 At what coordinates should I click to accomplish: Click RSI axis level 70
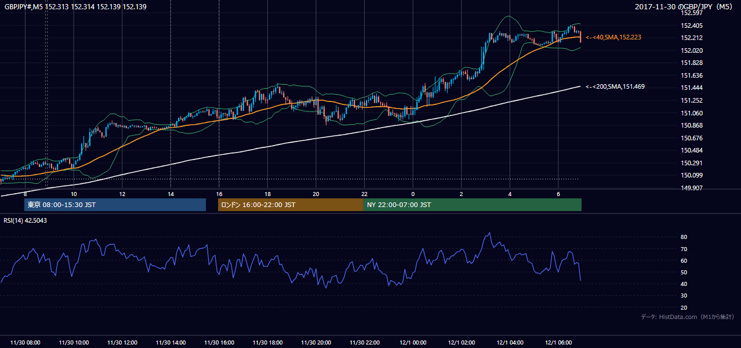[684, 249]
